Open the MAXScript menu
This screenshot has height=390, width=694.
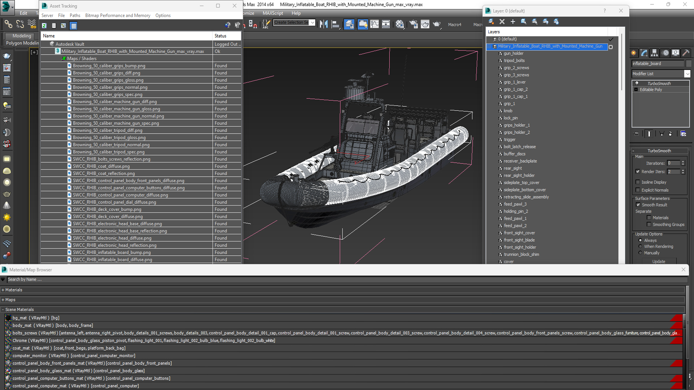click(x=273, y=13)
